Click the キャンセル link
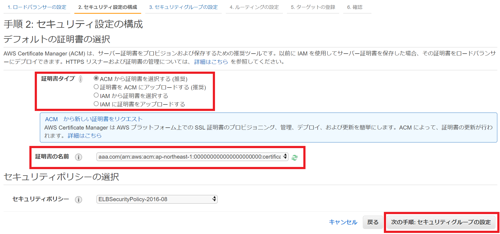The image size is (500, 234). pos(343,222)
